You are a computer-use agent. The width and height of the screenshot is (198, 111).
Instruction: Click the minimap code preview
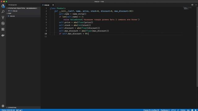(187, 8)
